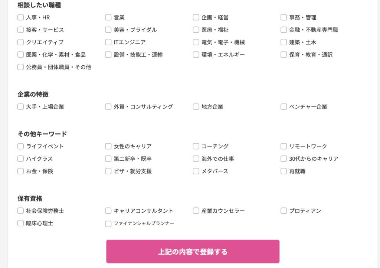Check the 人事・HR checkbox

point(20,17)
